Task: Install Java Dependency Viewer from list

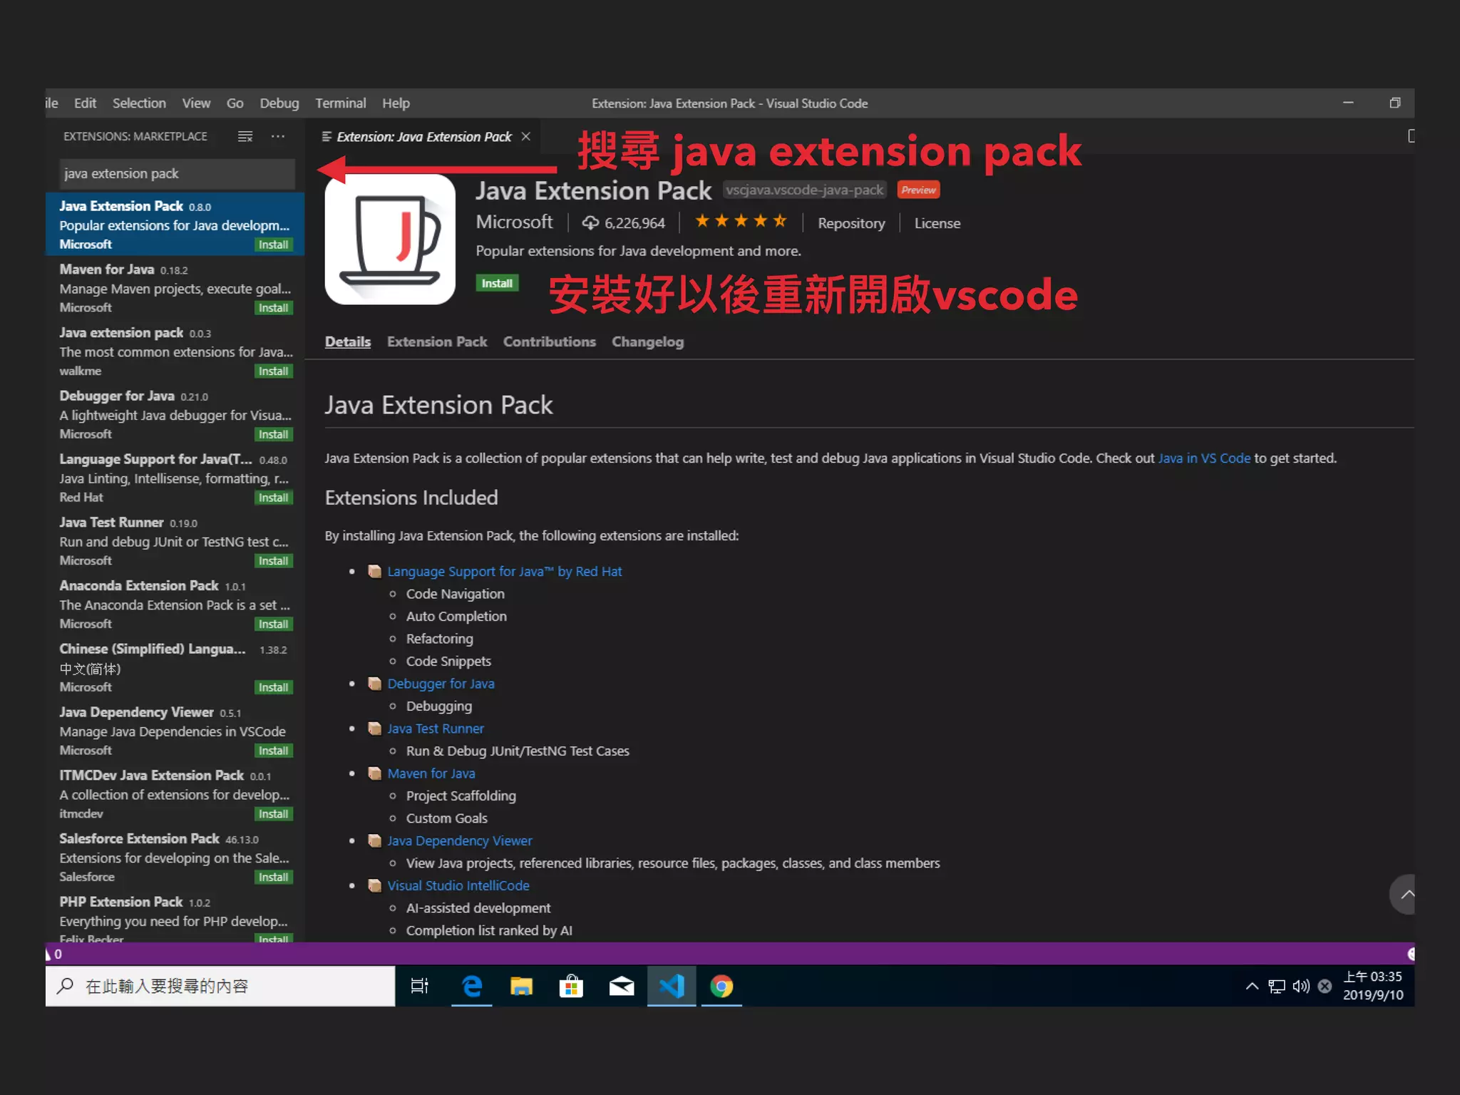Action: pyautogui.click(x=274, y=751)
